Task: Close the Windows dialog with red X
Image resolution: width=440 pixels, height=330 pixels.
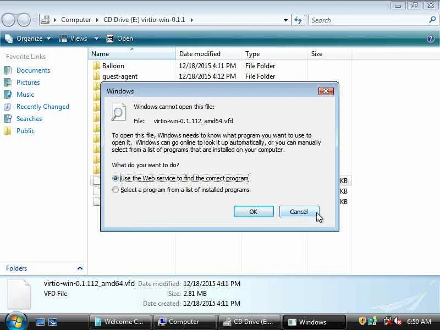Action: tap(326, 91)
